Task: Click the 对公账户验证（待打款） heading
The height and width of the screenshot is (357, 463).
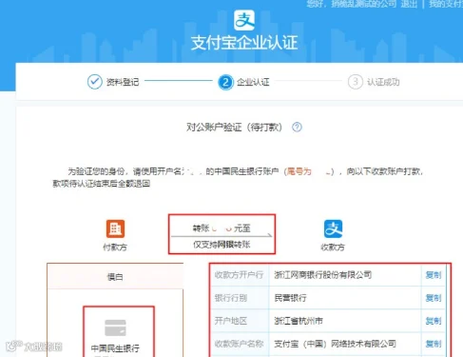Action: [x=234, y=128]
